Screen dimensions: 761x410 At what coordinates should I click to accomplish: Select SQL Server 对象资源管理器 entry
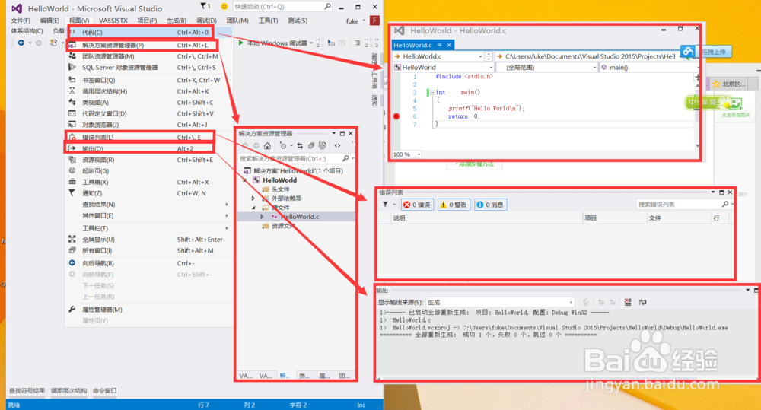pyautogui.click(x=148, y=68)
